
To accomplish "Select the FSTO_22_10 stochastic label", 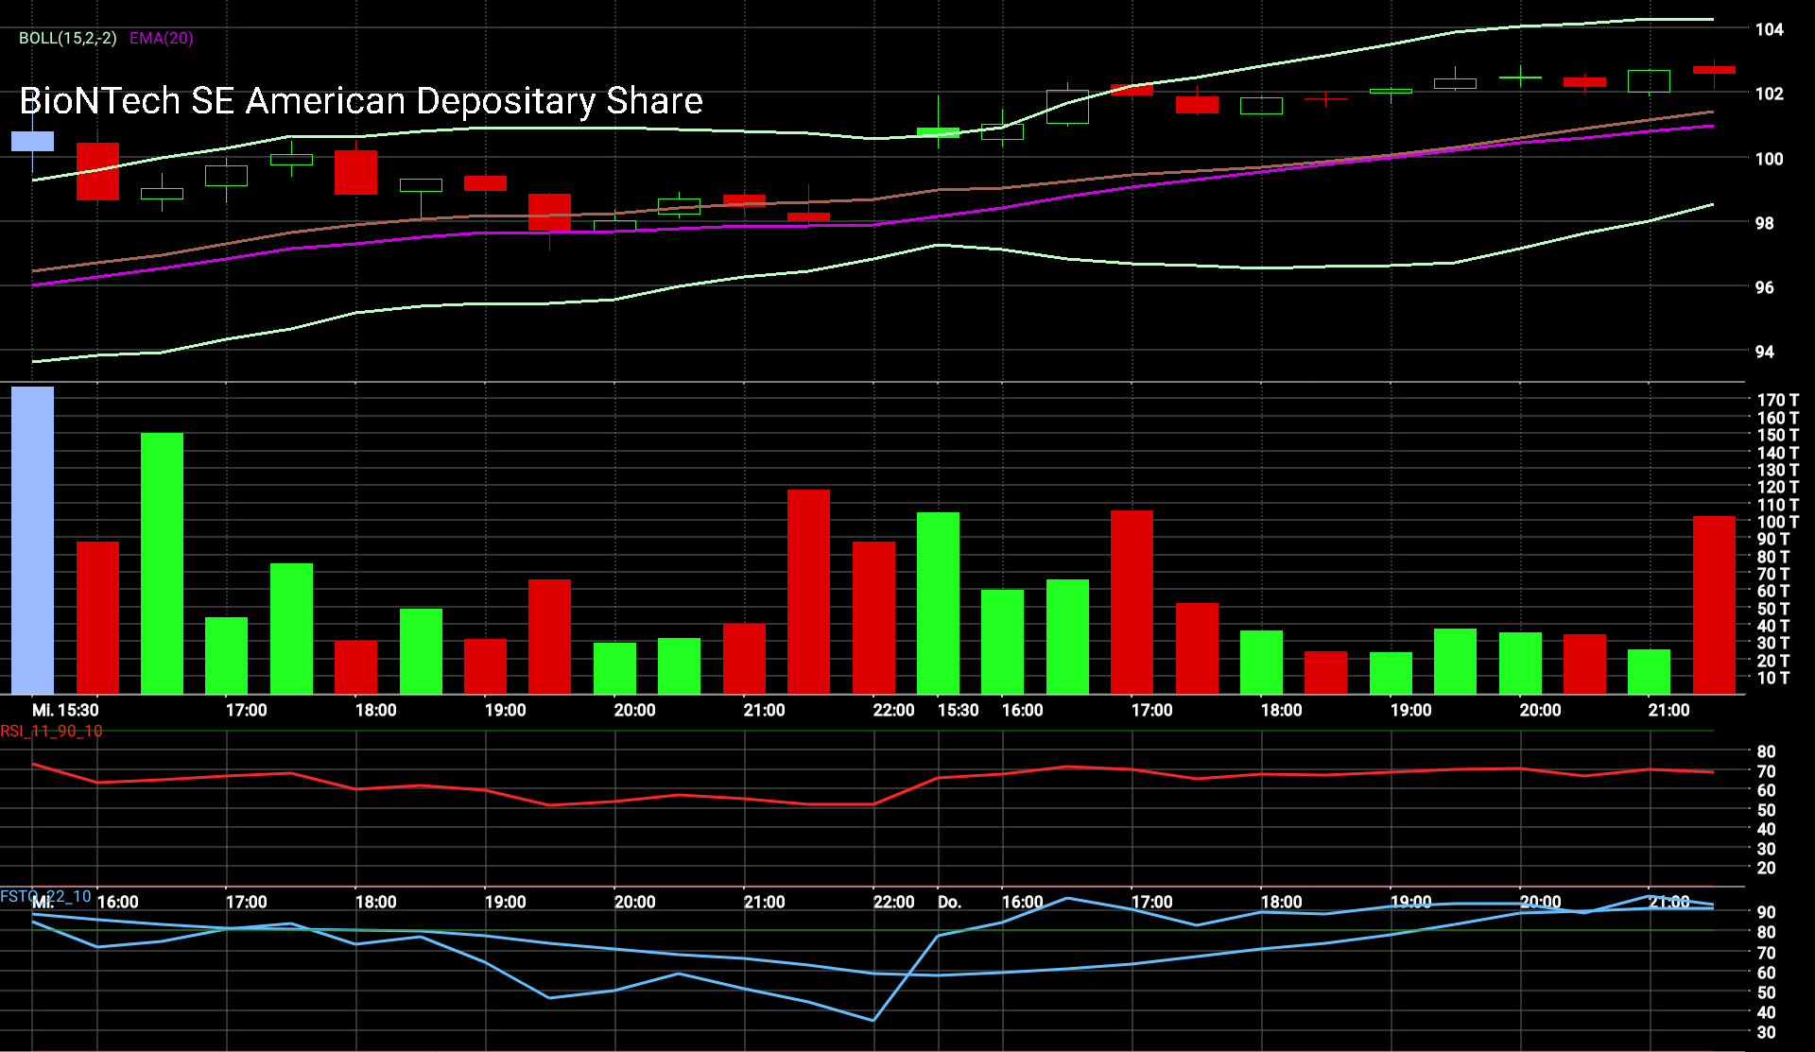I will [x=45, y=896].
